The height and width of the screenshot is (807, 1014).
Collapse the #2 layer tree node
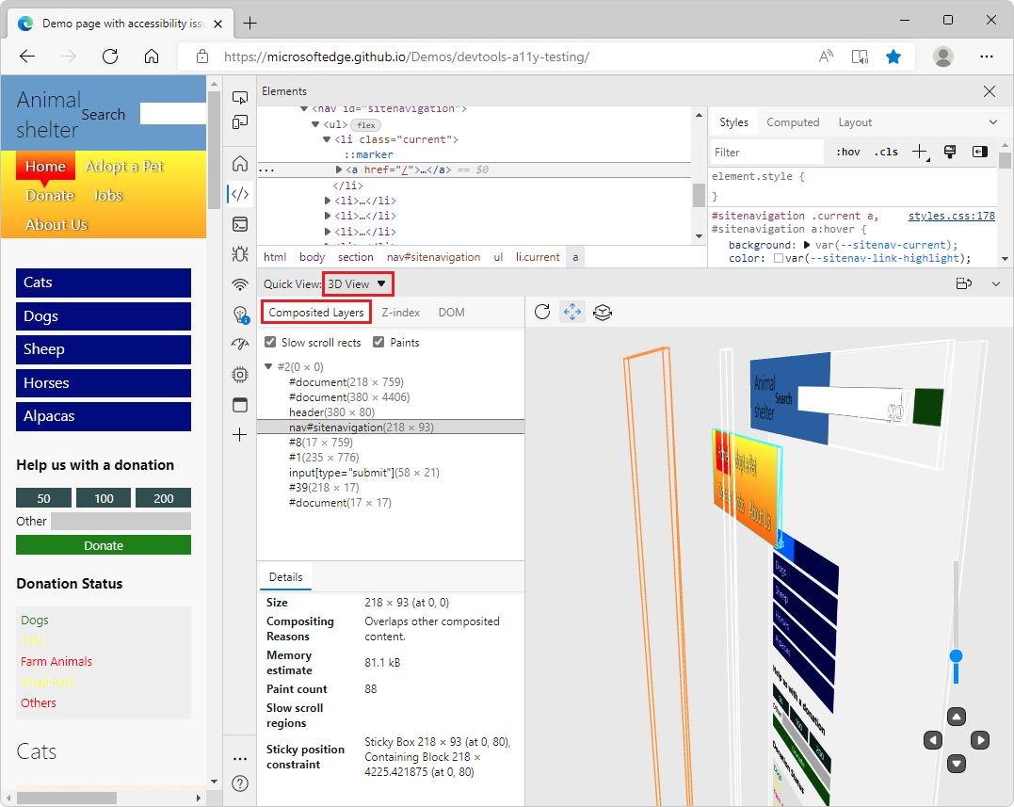coord(268,366)
